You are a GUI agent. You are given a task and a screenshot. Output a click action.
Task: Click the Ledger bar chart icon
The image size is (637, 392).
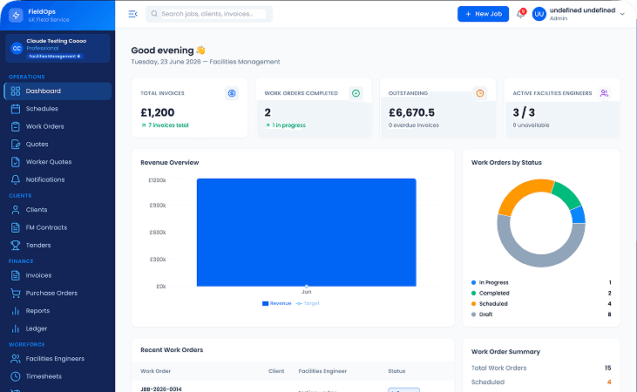point(16,328)
